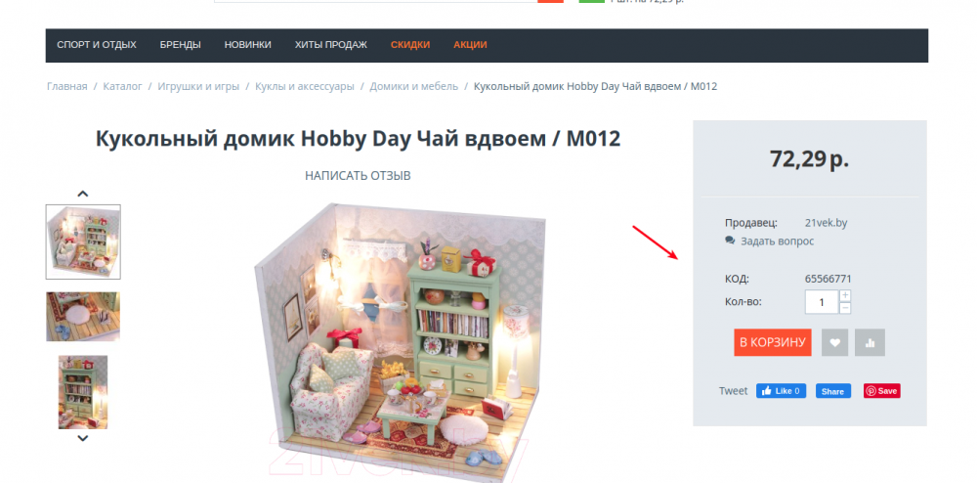
Task: Open the ХИТЫ ПРОДАЖ menu item
Action: point(331,45)
